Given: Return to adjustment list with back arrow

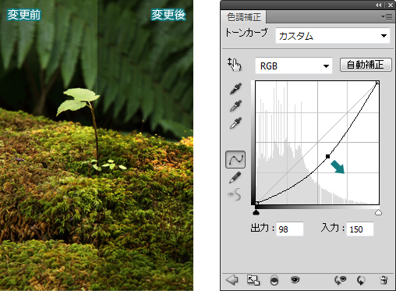Looking at the screenshot, I should 232,280.
